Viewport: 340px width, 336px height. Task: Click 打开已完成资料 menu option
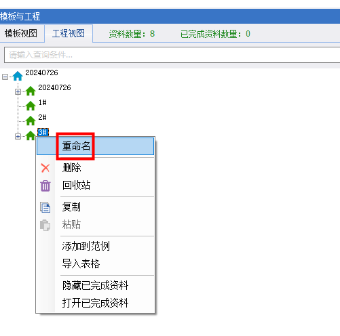click(x=95, y=303)
